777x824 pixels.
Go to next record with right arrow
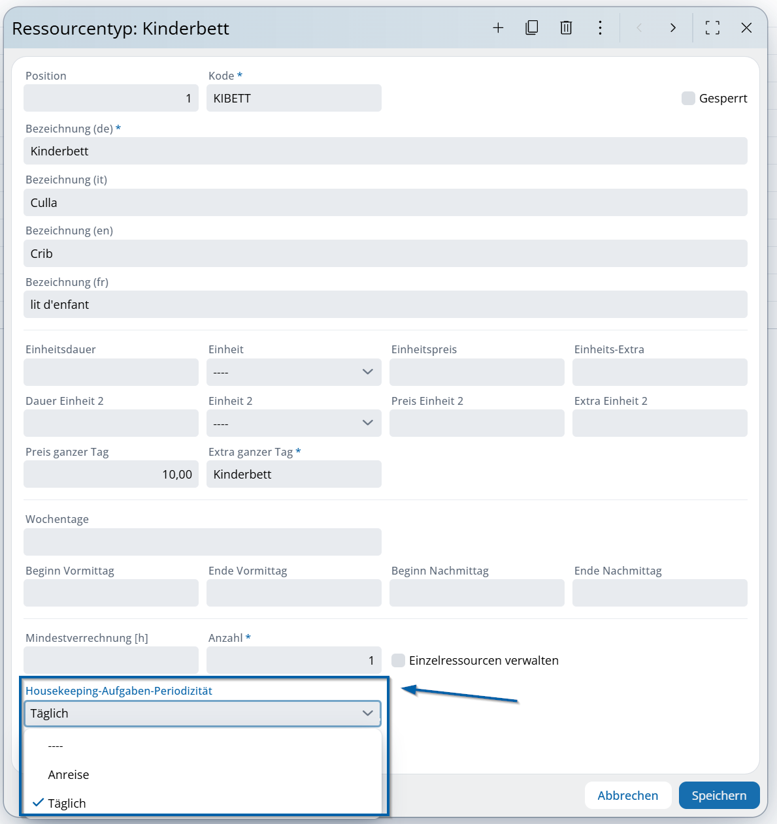[x=672, y=28]
